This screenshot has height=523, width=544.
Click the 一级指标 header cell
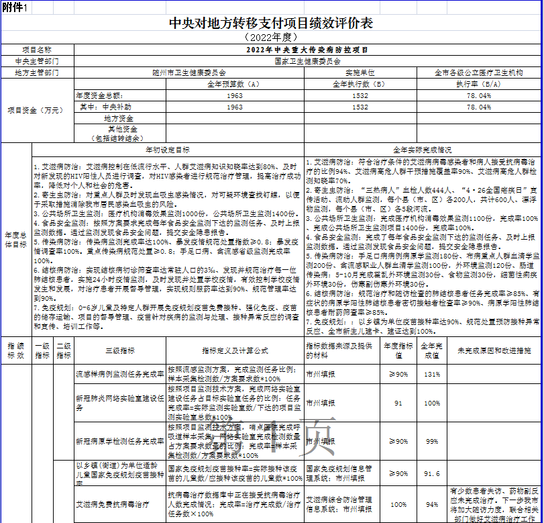pyautogui.click(x=42, y=350)
